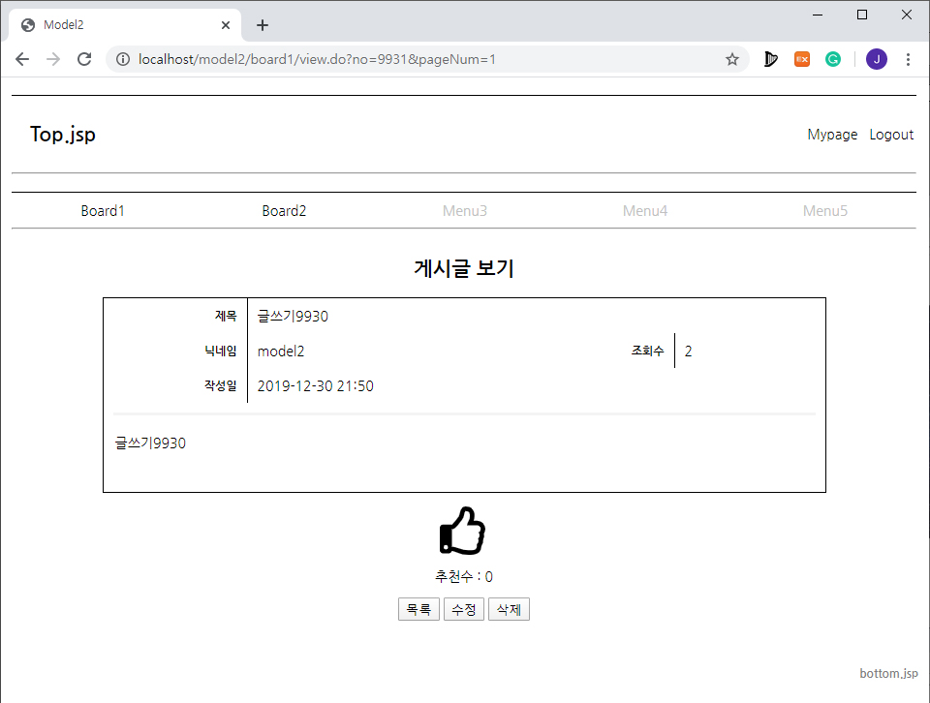The height and width of the screenshot is (703, 930).
Task: Open a new tab with the plus button
Action: point(262,25)
